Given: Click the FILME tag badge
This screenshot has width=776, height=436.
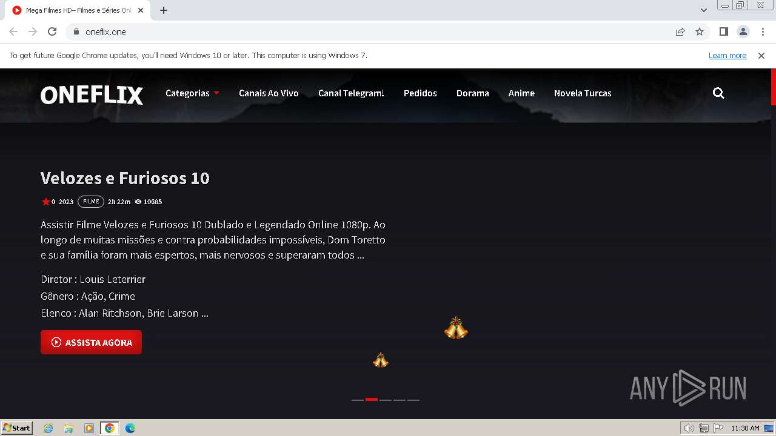Looking at the screenshot, I should pos(91,202).
